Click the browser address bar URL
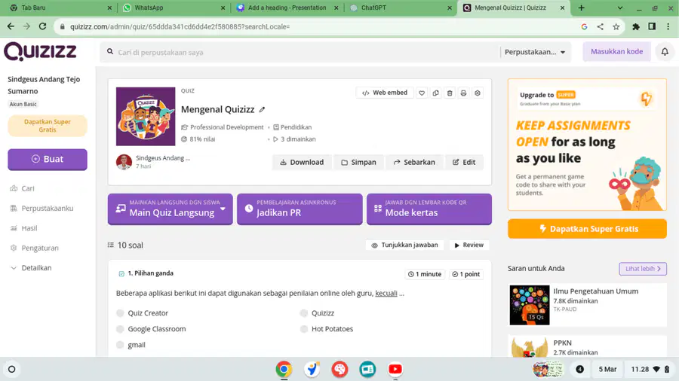Viewport: 679px width, 381px height. pyautogui.click(x=180, y=27)
